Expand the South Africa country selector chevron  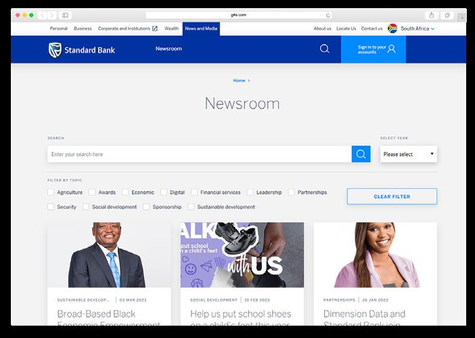click(432, 29)
